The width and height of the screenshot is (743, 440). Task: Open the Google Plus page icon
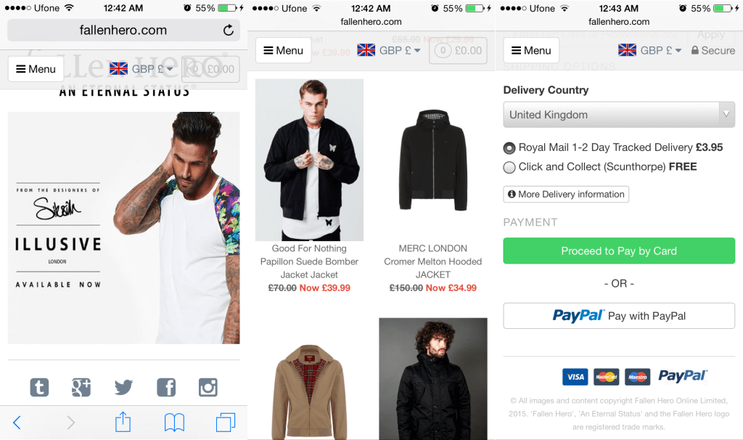pos(81,387)
